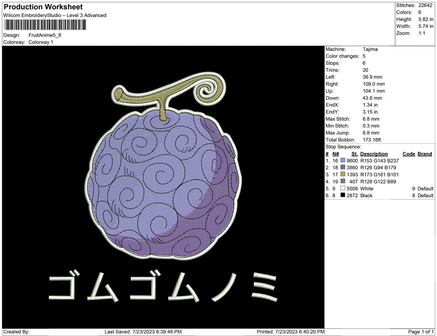
Task: Click stitch count 407 in row 4
Action: pyautogui.click(x=354, y=182)
